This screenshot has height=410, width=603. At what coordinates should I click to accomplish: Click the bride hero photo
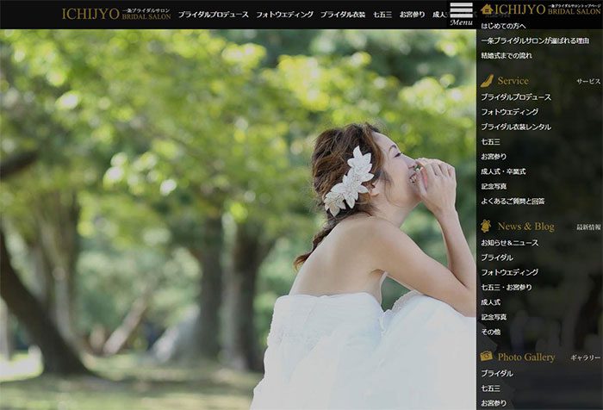point(238,220)
